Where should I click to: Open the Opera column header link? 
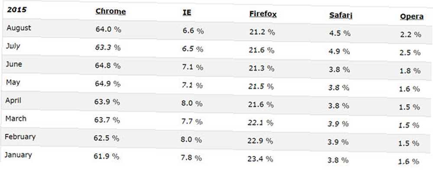412,16
